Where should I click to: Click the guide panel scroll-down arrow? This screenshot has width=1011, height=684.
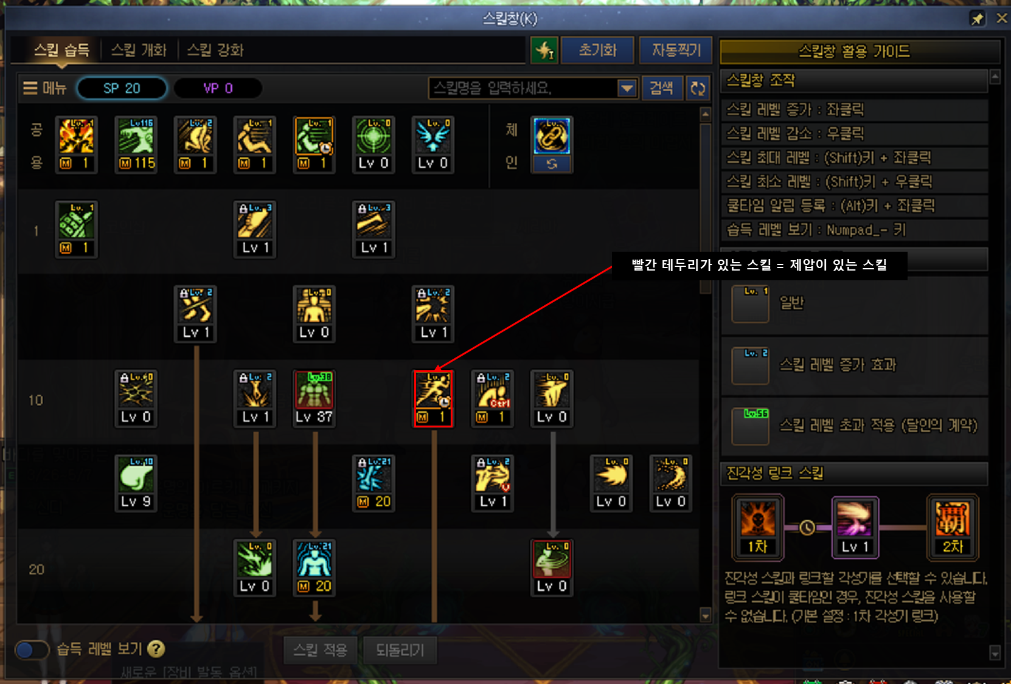click(x=995, y=654)
